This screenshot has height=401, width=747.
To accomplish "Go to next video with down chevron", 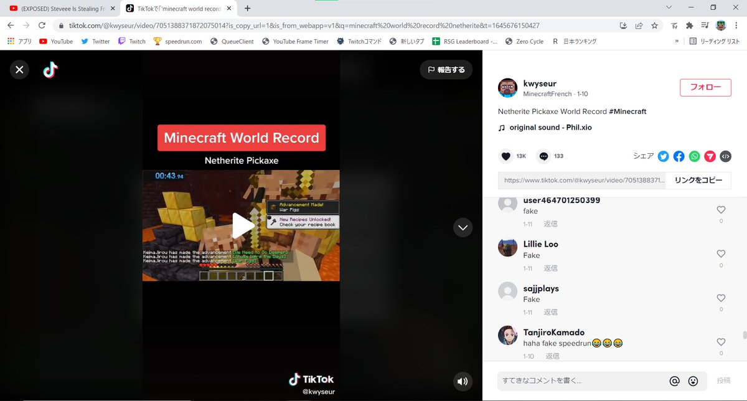I will click(463, 227).
